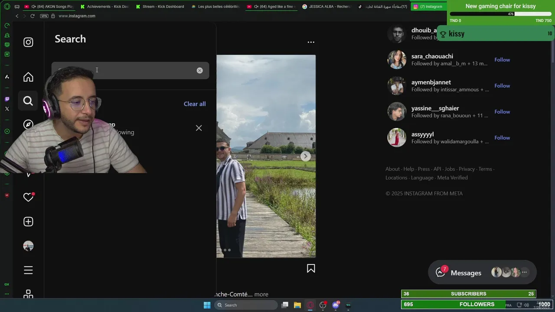
Task: Click Press footer link
Action: [x=424, y=169]
